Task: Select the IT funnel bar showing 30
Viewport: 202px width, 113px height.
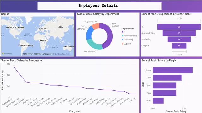Action: [x=179, y=27]
